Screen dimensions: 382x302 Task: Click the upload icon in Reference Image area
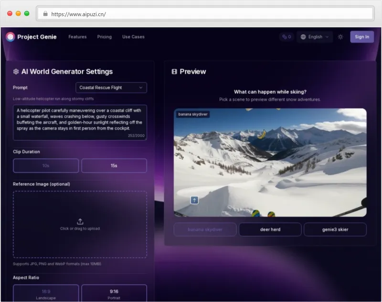[80, 221]
